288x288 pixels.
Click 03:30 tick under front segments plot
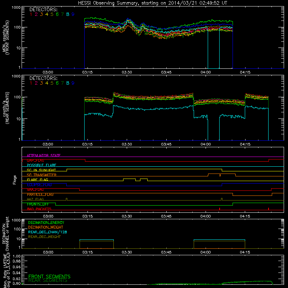tap(127, 72)
